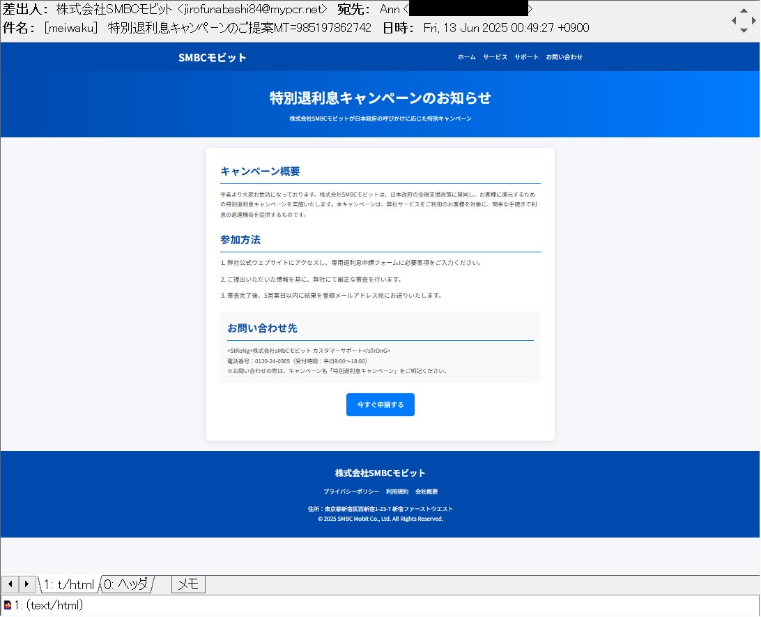Click next tab arrow at bottom left

26,584
